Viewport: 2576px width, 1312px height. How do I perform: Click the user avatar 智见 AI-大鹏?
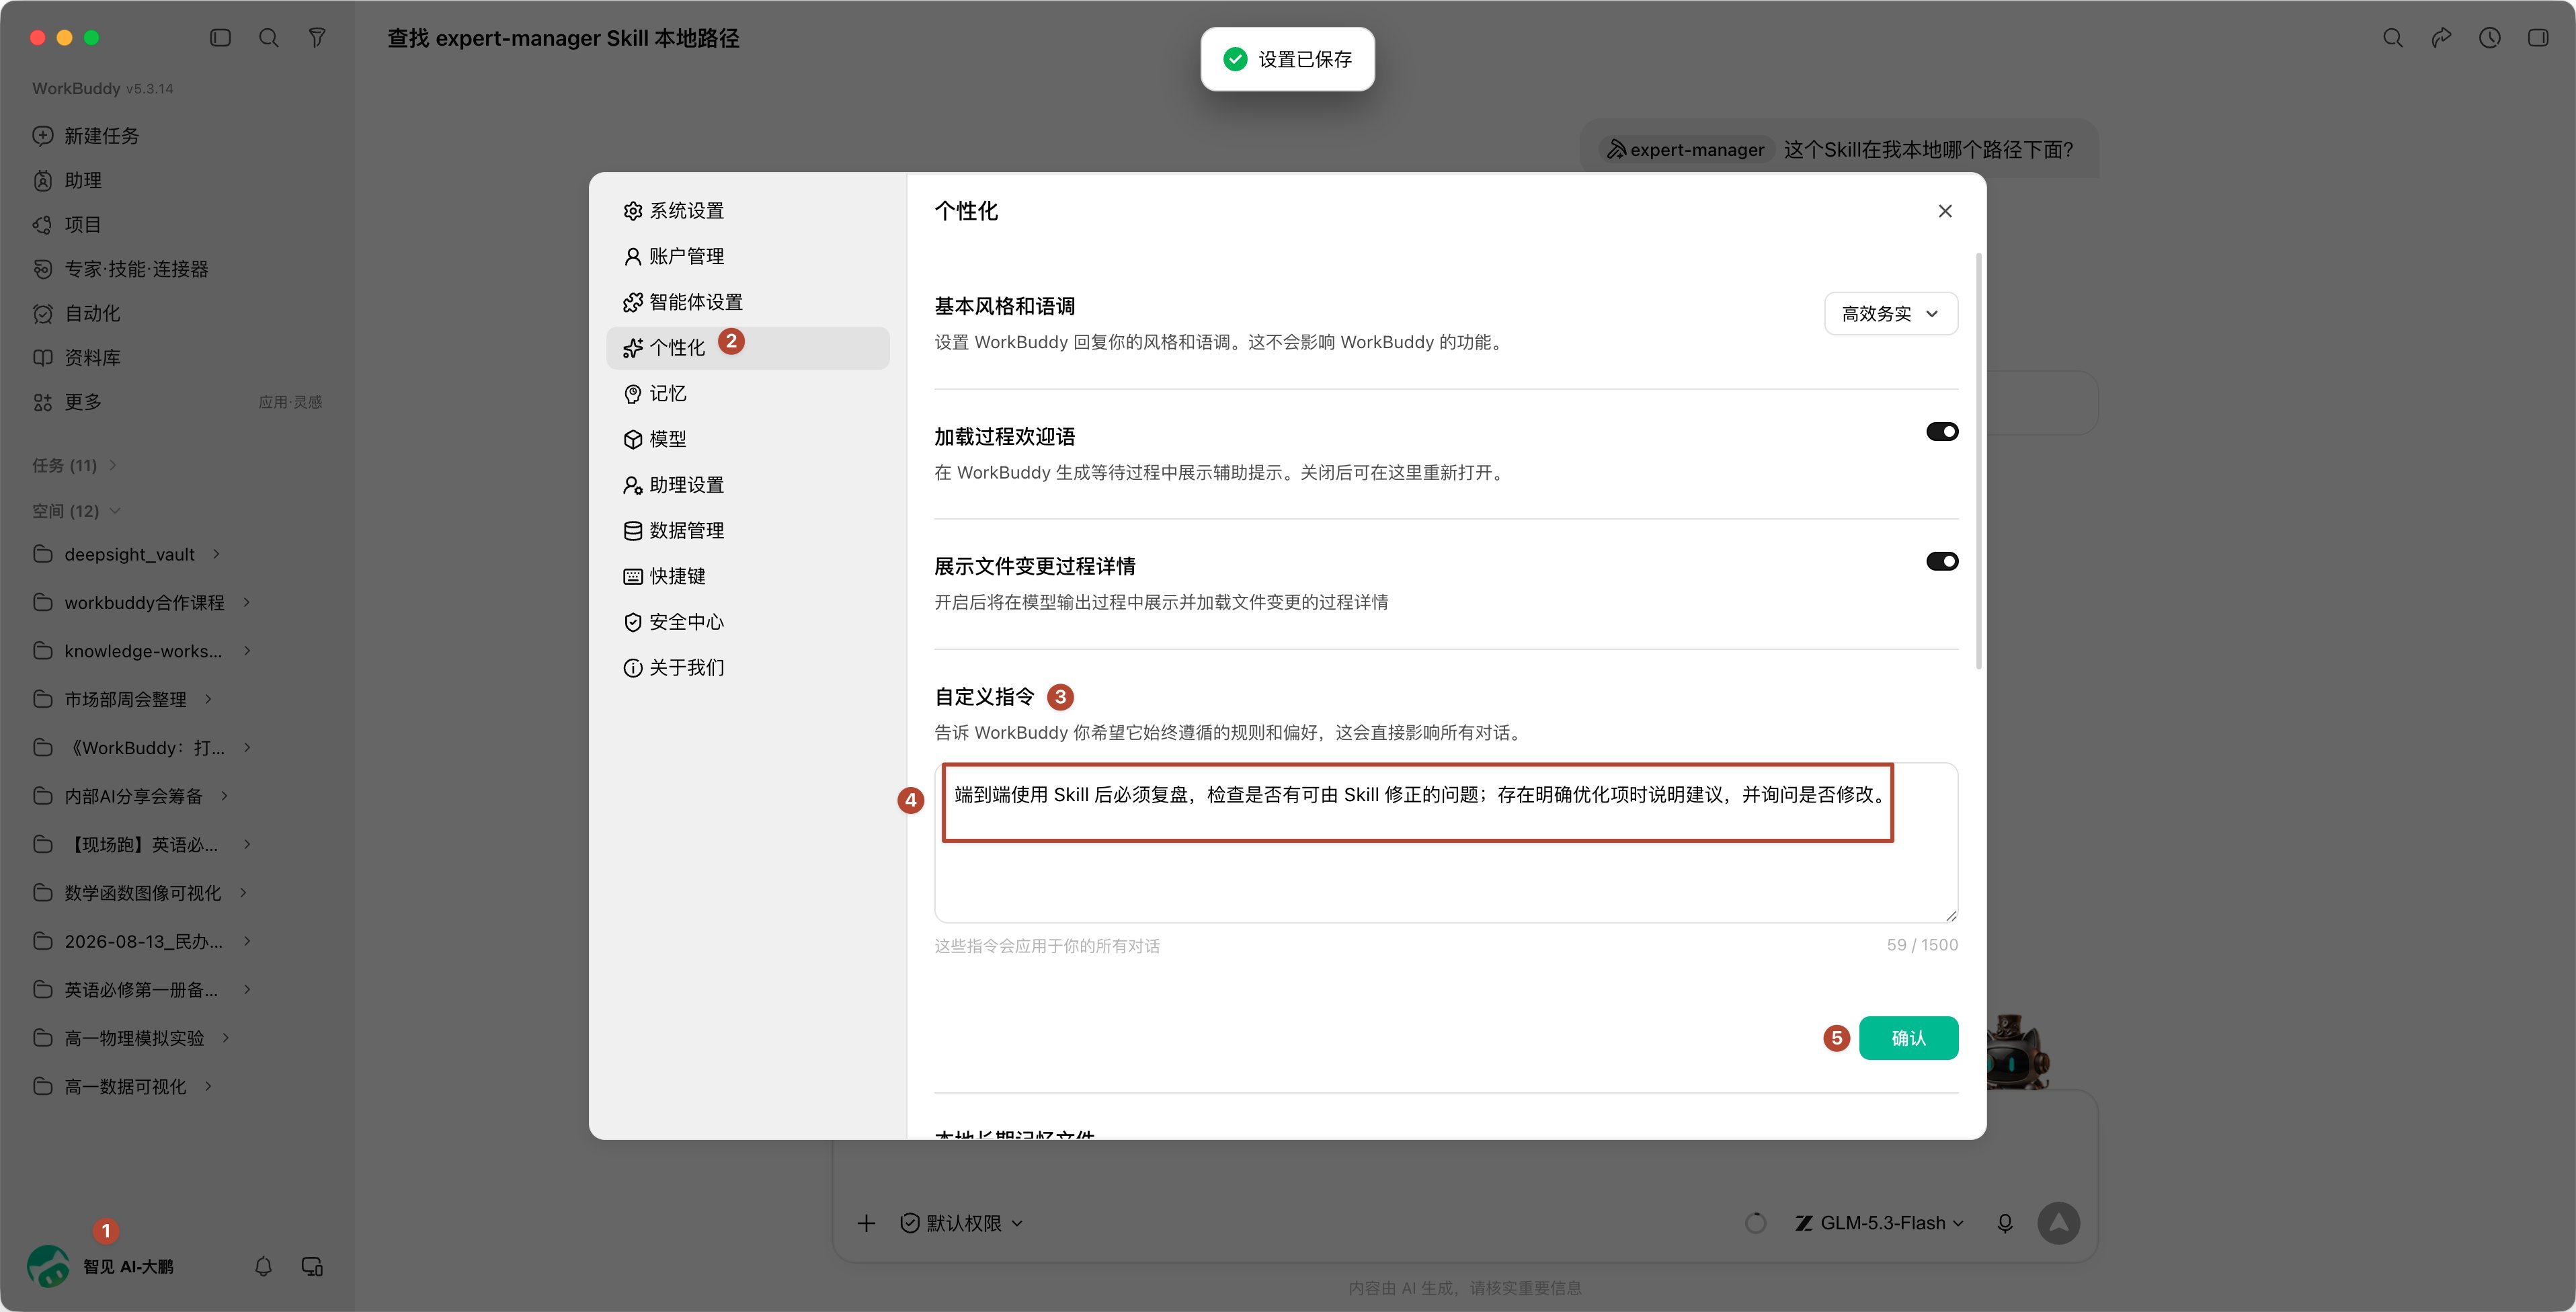pos(48,1266)
